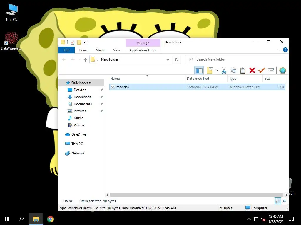Go up one level with Up arrow
The width and height of the screenshot is (301, 225).
coord(86,59)
